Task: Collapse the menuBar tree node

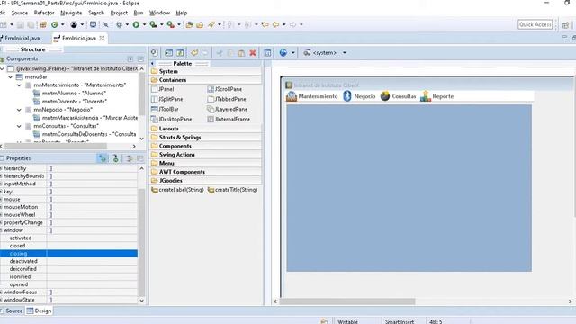Action: pyautogui.click(x=11, y=76)
